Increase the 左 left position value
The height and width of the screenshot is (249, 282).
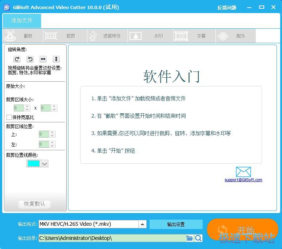[x=52, y=143]
